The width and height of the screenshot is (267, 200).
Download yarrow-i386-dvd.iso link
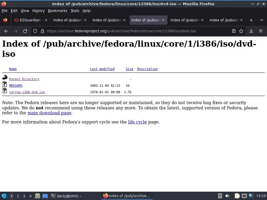pos(27,92)
